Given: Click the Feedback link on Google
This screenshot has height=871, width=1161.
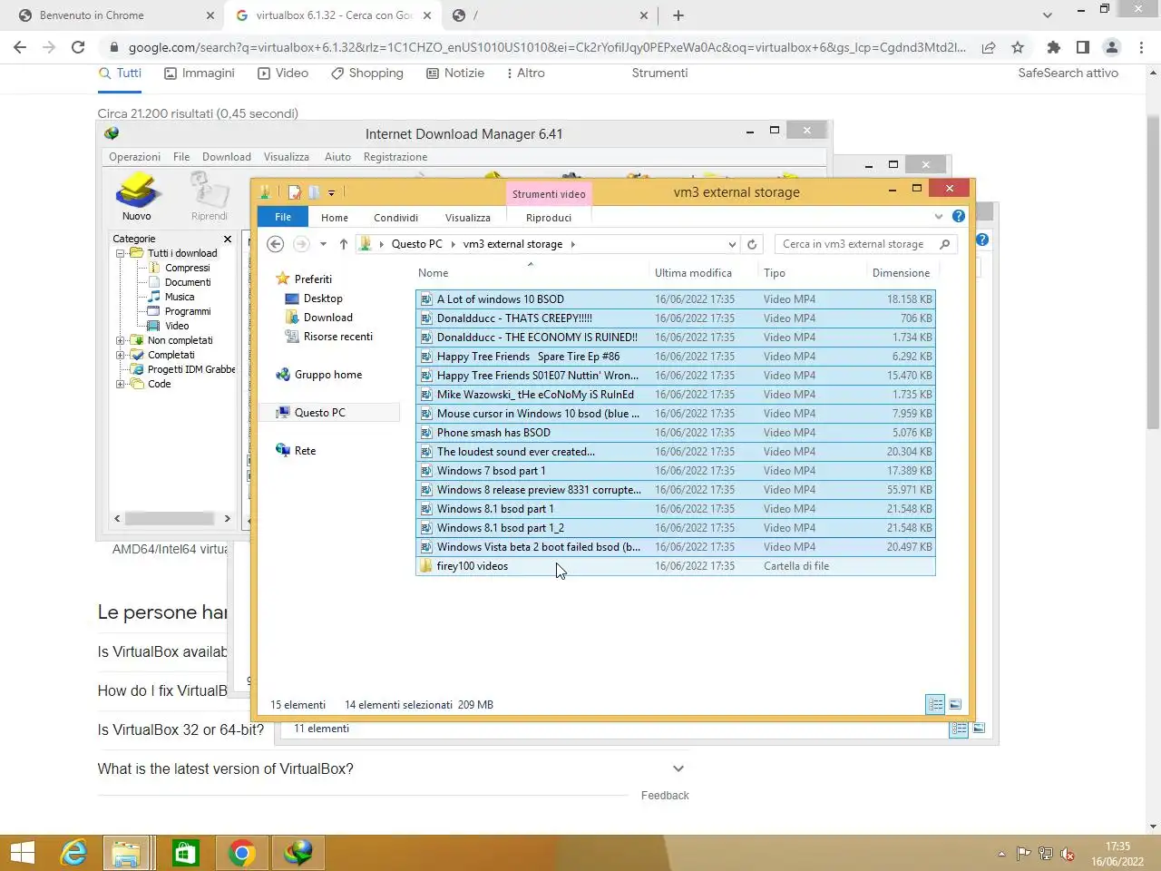Looking at the screenshot, I should point(665,796).
